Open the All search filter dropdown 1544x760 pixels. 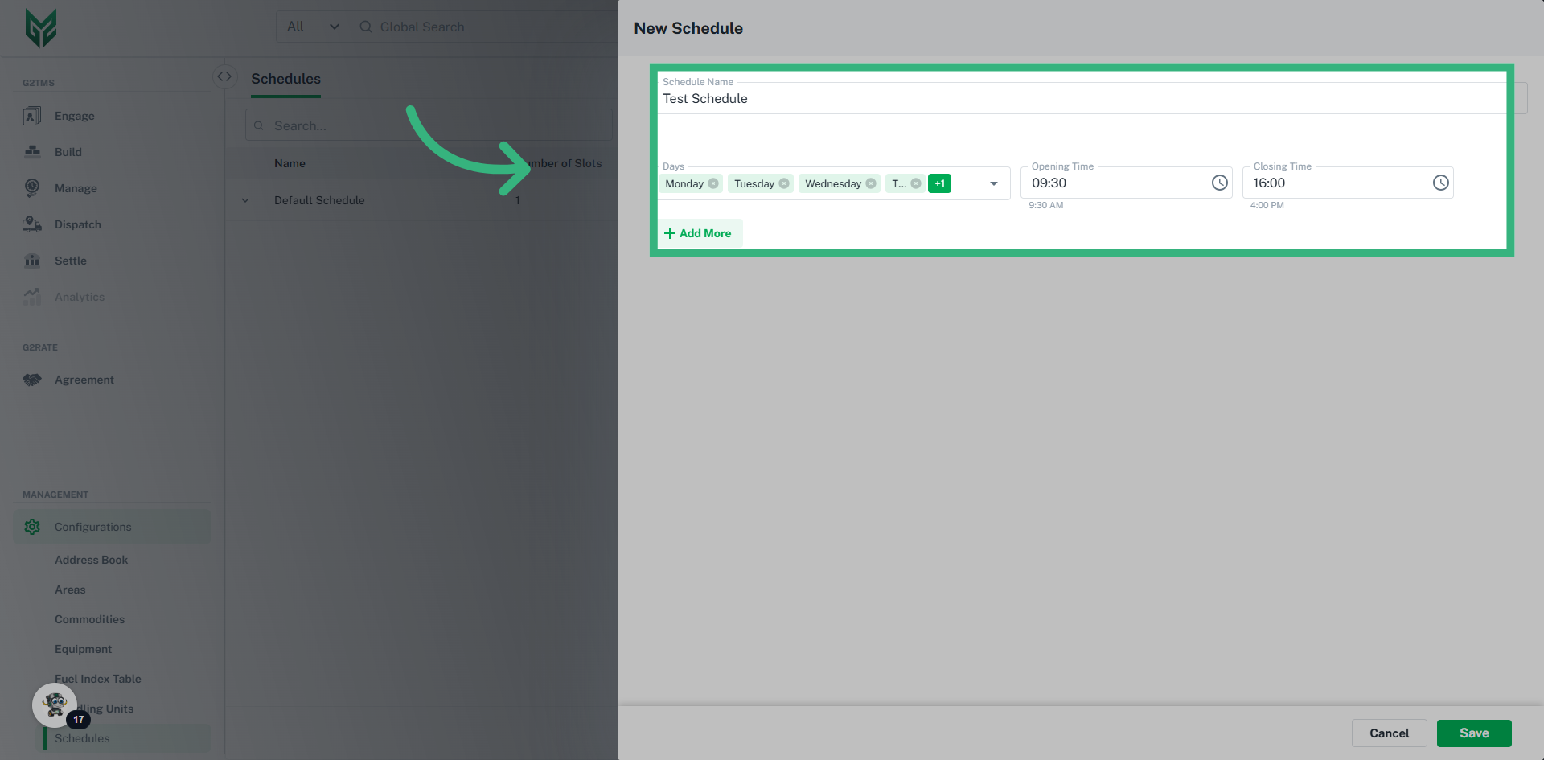point(313,27)
